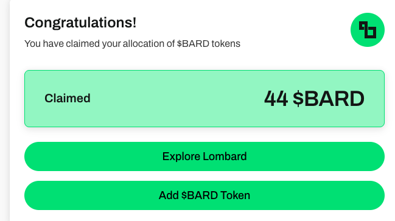Click the gray strip left of the card

[x=5, y=110]
